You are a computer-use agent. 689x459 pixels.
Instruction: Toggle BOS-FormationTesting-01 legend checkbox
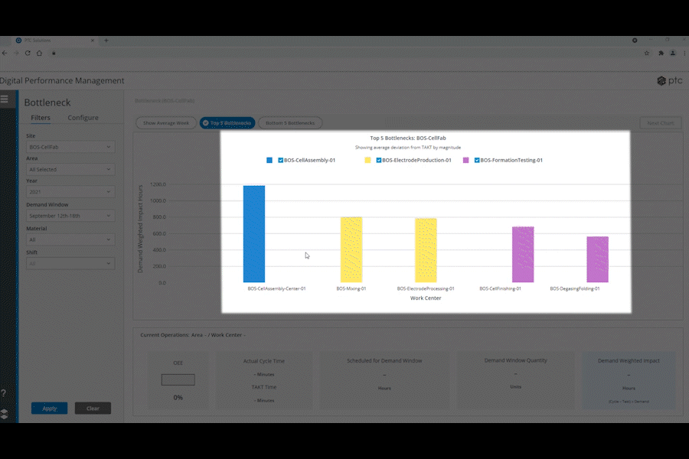tap(477, 161)
